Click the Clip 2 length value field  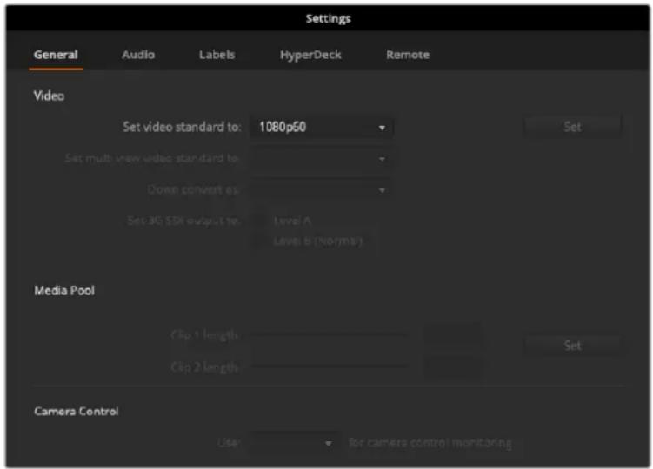453,367
